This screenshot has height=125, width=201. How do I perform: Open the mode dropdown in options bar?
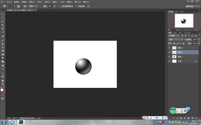pos(33,6)
